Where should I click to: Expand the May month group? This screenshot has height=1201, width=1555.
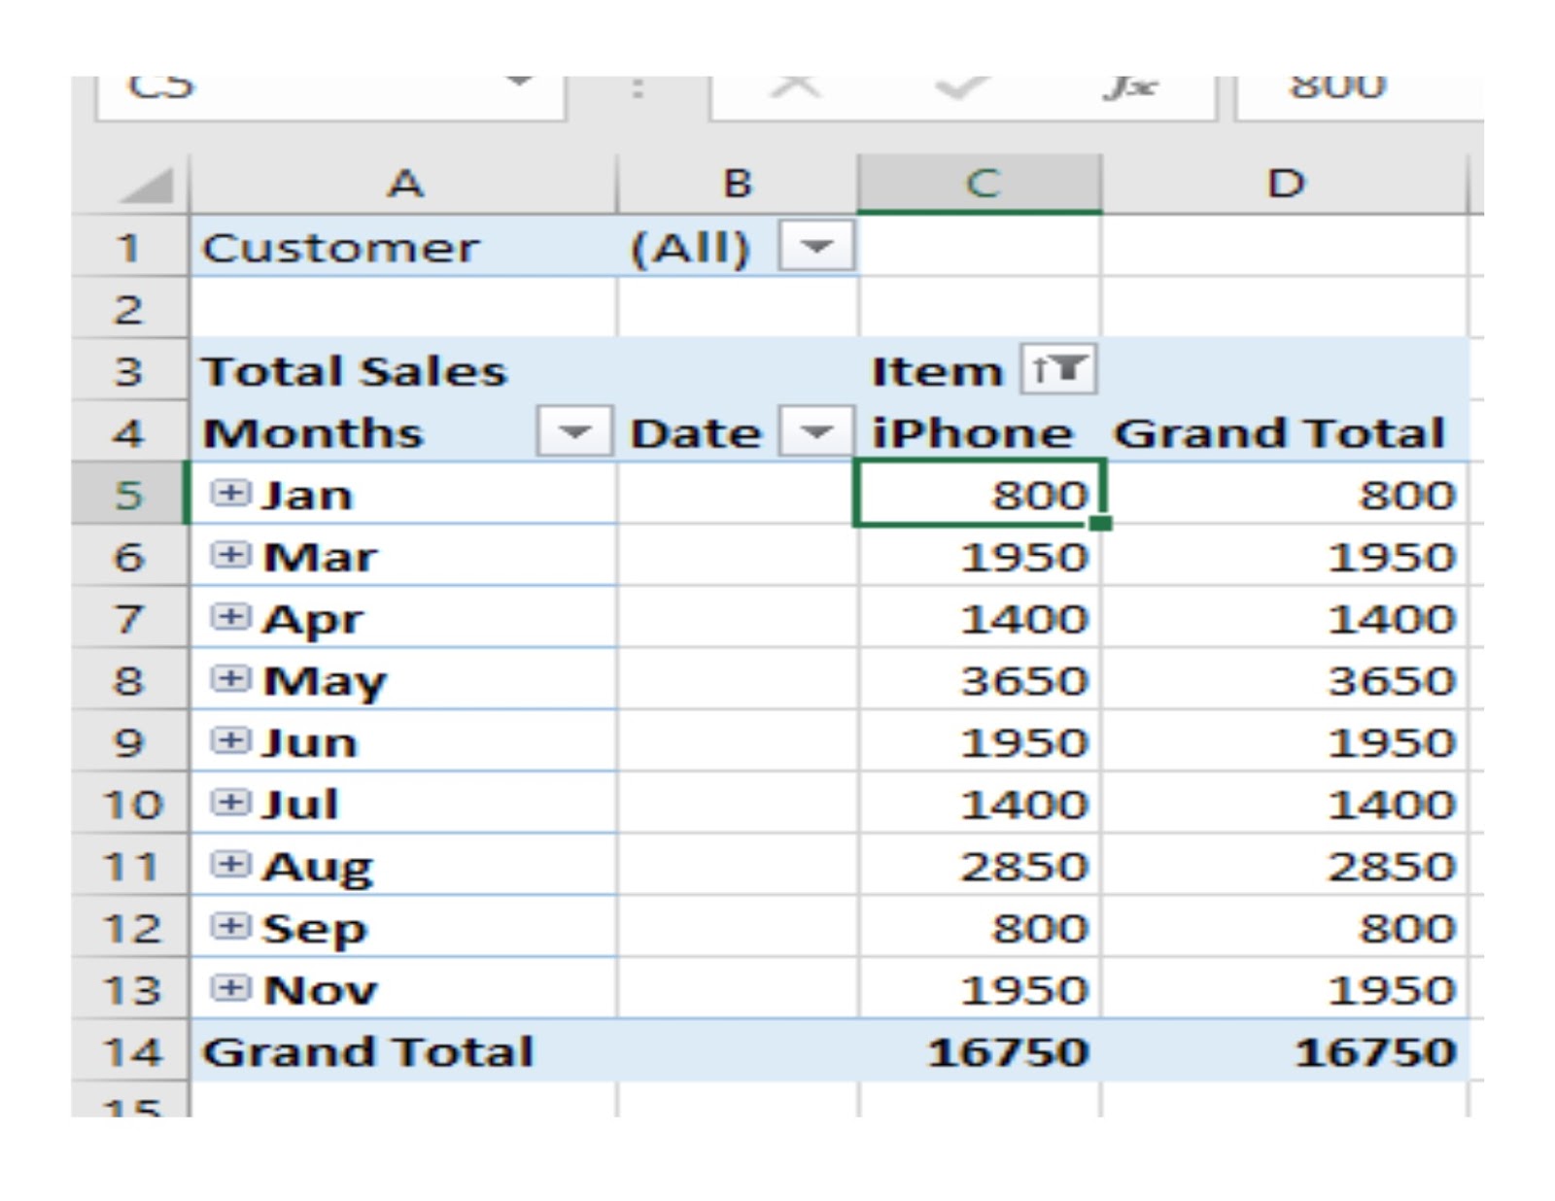coord(229,679)
